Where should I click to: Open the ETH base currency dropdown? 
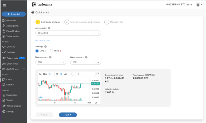[51, 62]
